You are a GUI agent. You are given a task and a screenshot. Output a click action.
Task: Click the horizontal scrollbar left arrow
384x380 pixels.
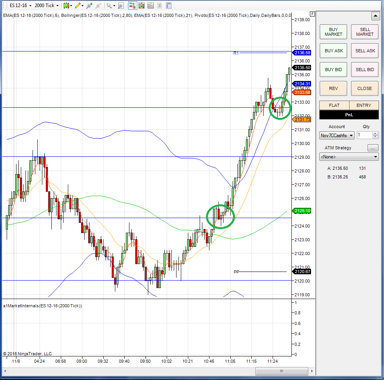coord(5,371)
